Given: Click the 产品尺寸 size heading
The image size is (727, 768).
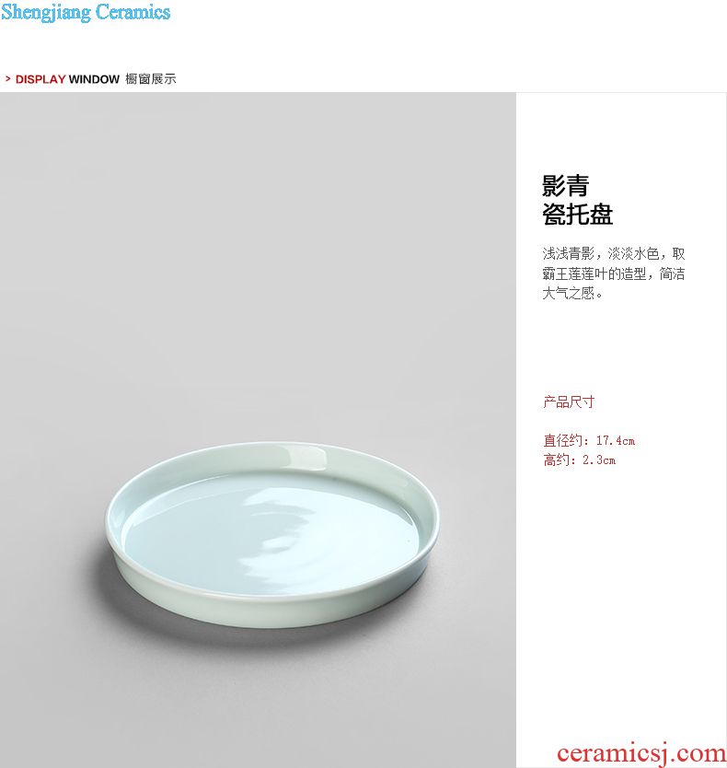Looking at the screenshot, I should pos(569,402).
